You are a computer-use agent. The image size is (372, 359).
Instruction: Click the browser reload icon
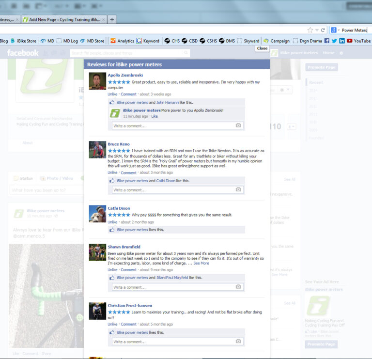323,30
